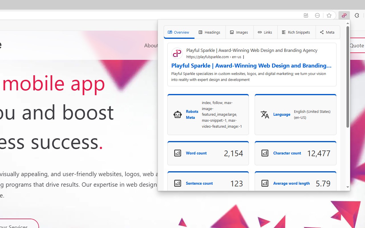The height and width of the screenshot is (228, 365).
Task: Click the Word count label
Action: pyautogui.click(x=196, y=153)
